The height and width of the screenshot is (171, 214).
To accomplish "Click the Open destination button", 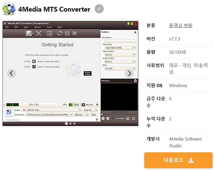I will 94,115.
